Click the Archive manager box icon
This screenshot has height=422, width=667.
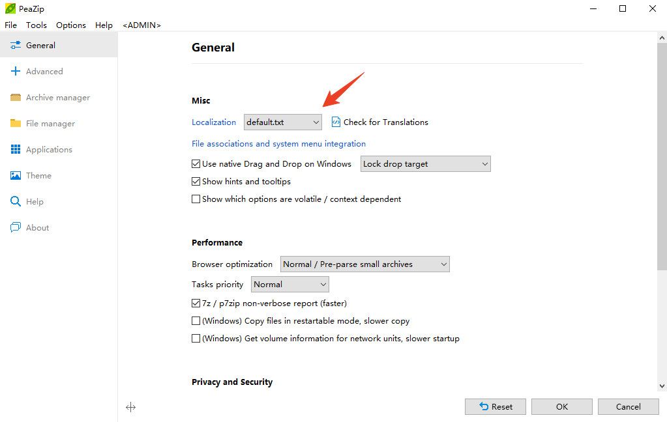click(15, 97)
